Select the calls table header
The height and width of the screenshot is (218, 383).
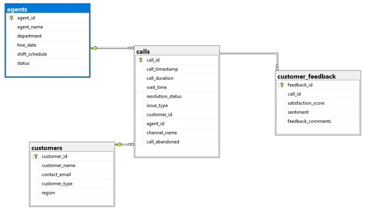pos(176,51)
